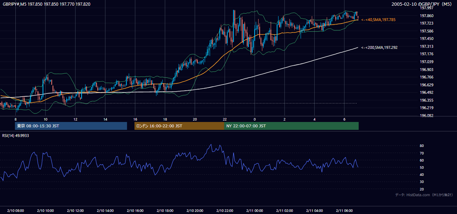Click hour 16 on the chart hour axis
457x214 pixels.
click(x=135, y=119)
